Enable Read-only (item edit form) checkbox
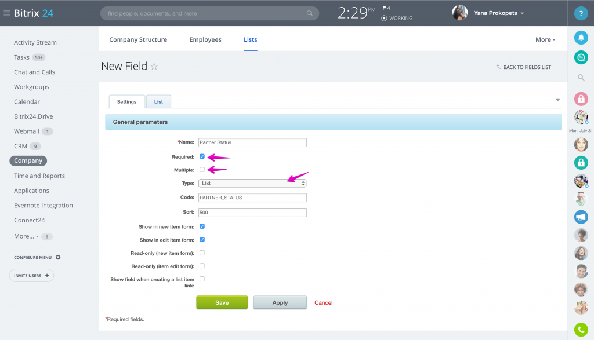This screenshot has height=340, width=594. 202,266
